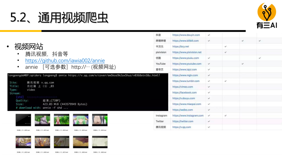Open the https://www.bilibili.com link
This screenshot has height=159, width=282.
click(x=185, y=41)
